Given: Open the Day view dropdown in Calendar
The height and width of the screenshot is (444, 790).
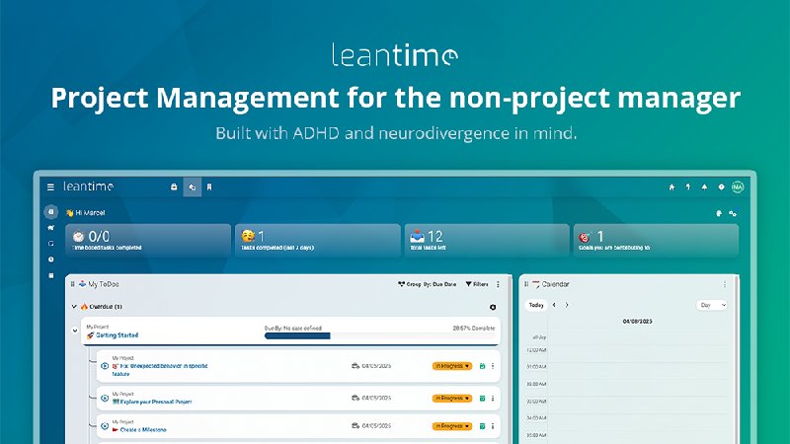Looking at the screenshot, I should [x=712, y=305].
